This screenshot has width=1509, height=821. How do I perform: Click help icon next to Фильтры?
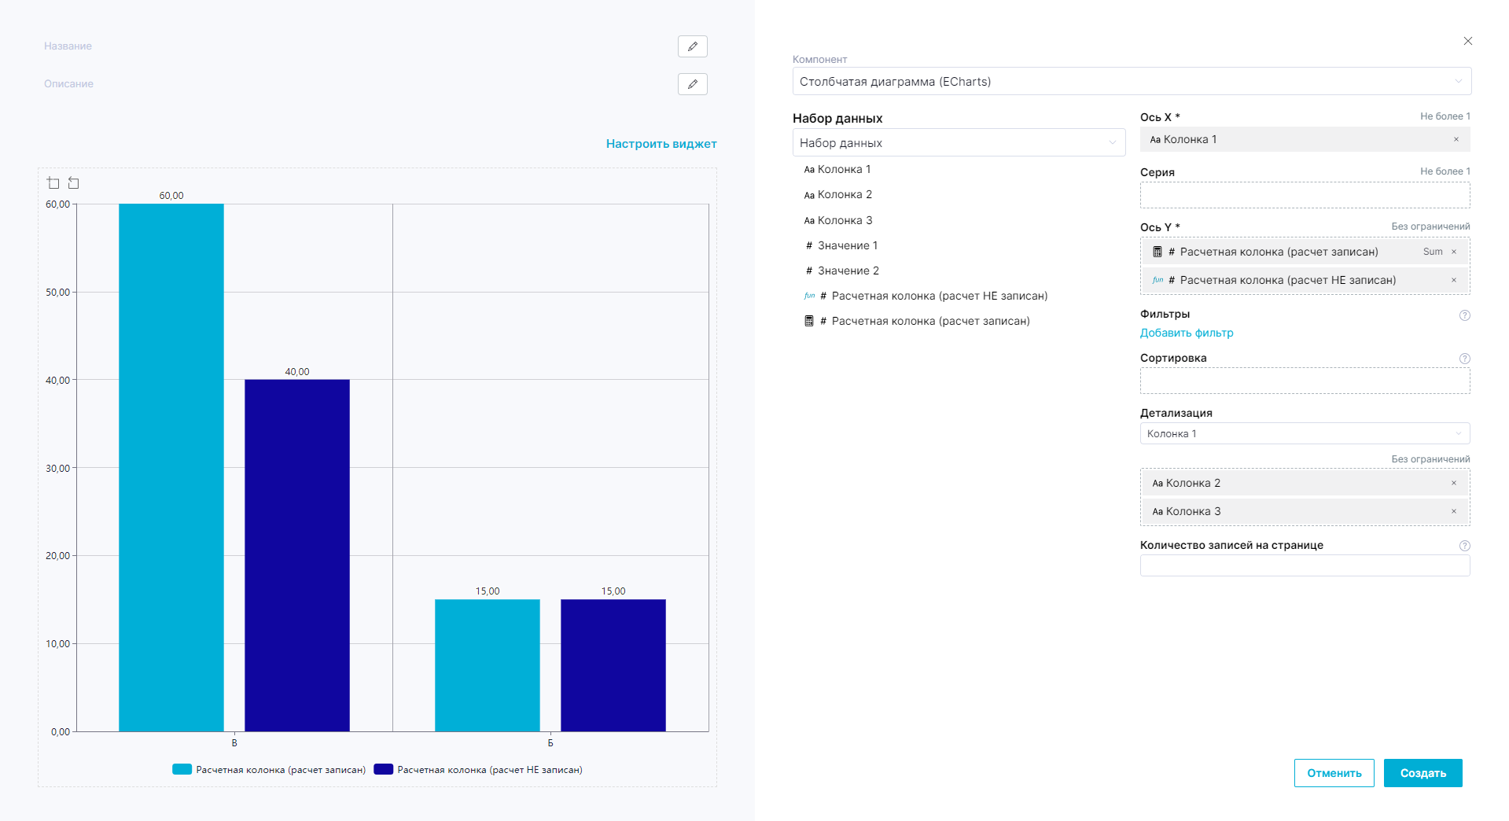1464,315
